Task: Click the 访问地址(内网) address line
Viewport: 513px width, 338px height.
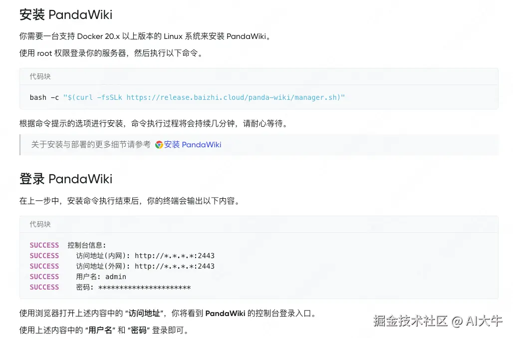Action: [122, 256]
